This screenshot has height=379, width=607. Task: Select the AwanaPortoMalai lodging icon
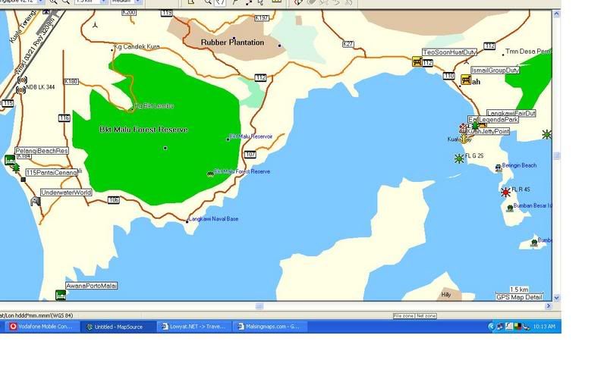pyautogui.click(x=60, y=295)
